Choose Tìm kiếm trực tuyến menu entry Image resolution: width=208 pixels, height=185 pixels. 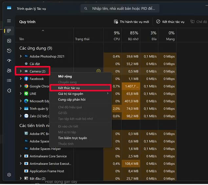pyautogui.click(x=80, y=138)
